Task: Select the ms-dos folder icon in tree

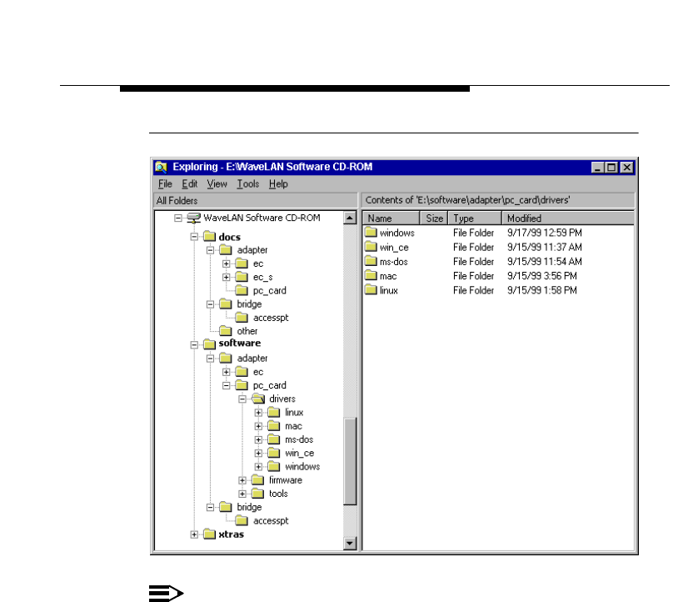Action: click(x=274, y=439)
